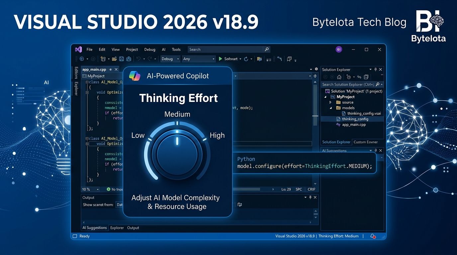457x255 pixels.
Task: Pin the Output panel
Action: pyautogui.click(x=310, y=197)
